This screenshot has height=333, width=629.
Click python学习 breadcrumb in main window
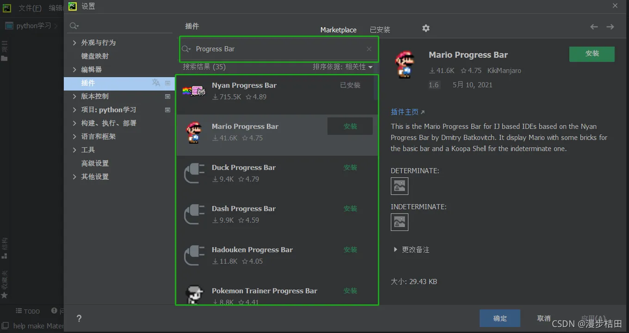point(34,26)
